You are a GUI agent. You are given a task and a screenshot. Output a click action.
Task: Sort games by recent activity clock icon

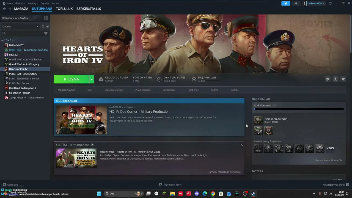43,26
